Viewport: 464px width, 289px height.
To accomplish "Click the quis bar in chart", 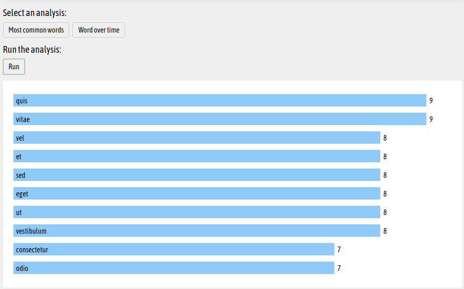I will pyautogui.click(x=220, y=100).
